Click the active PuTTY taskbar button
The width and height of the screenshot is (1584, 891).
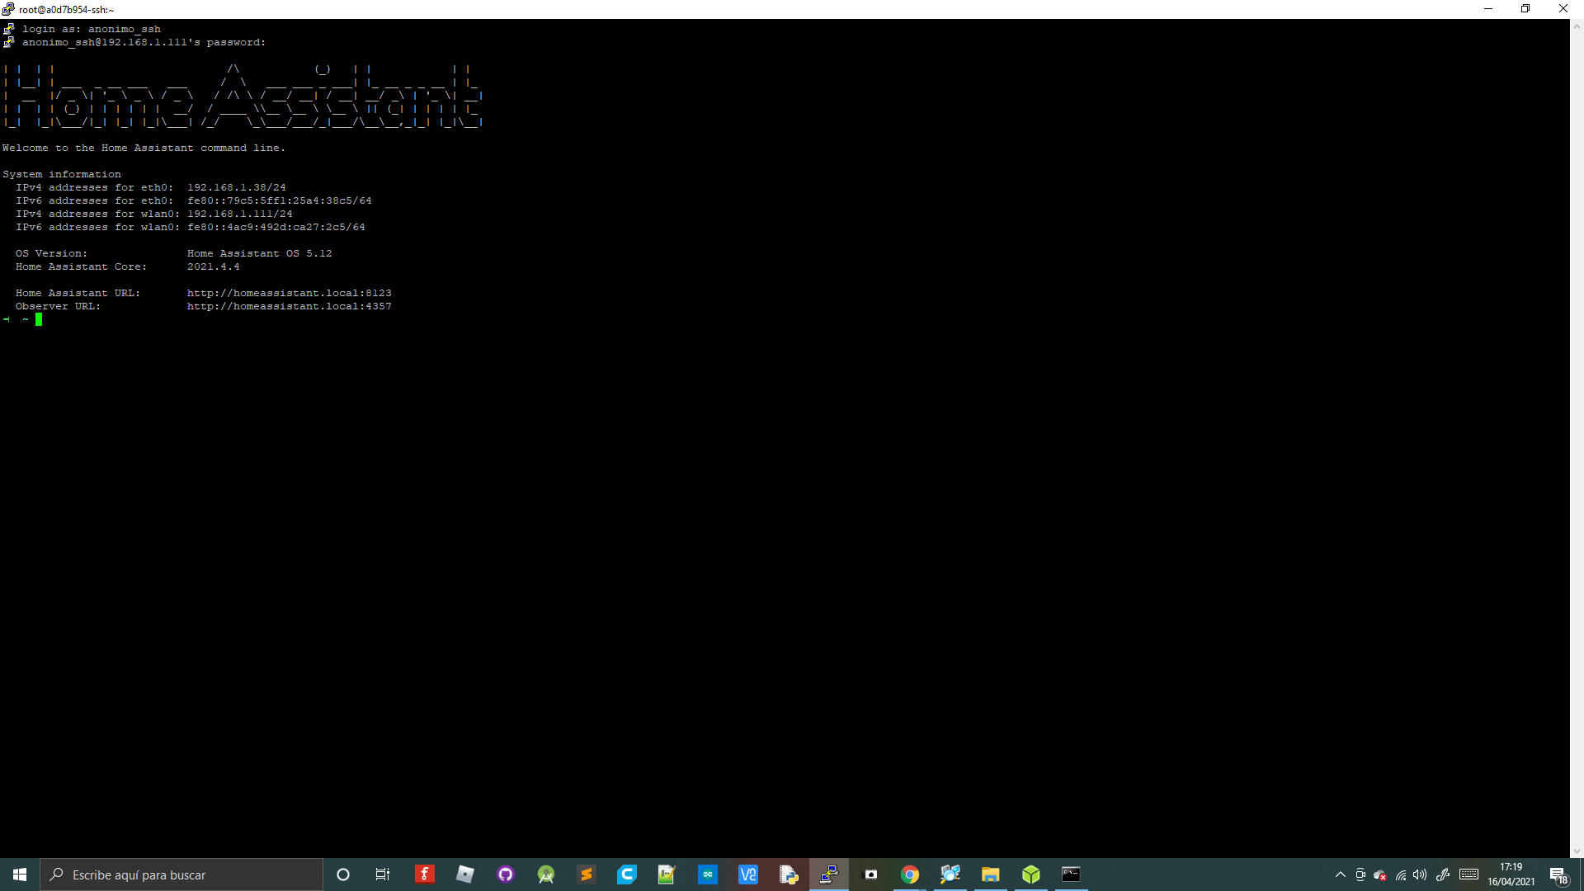829,874
